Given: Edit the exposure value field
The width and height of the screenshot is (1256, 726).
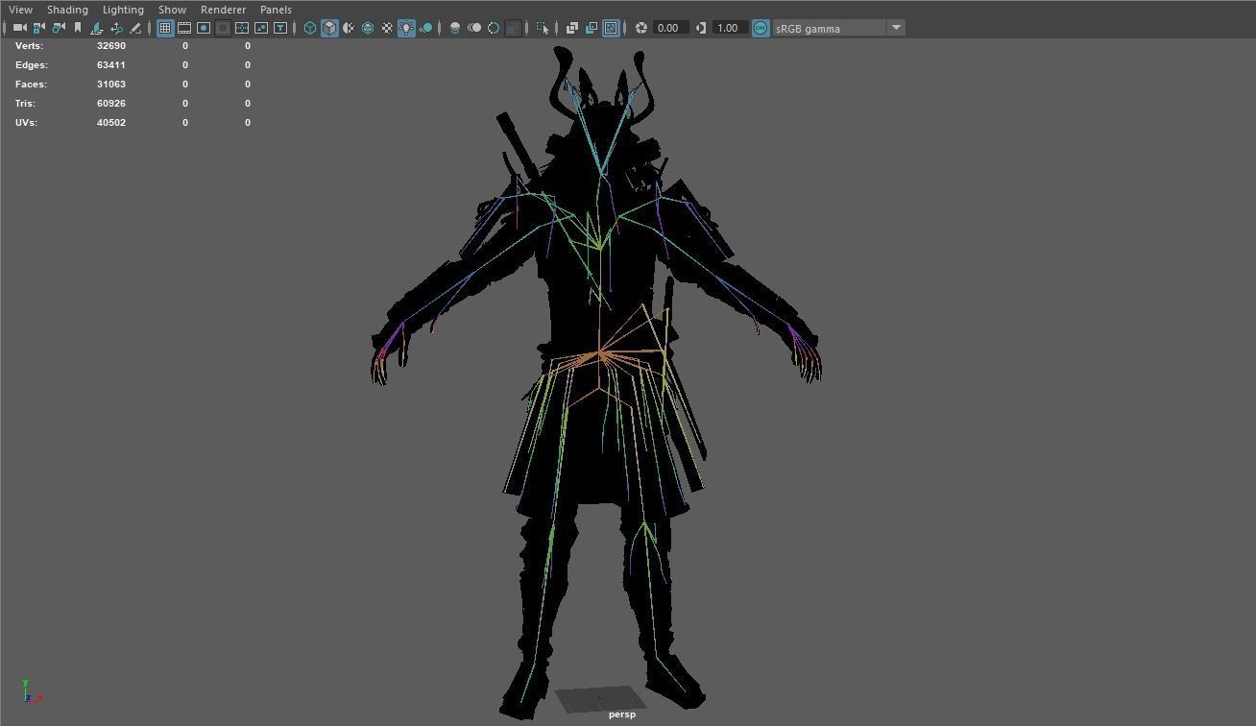Looking at the screenshot, I should click(669, 28).
